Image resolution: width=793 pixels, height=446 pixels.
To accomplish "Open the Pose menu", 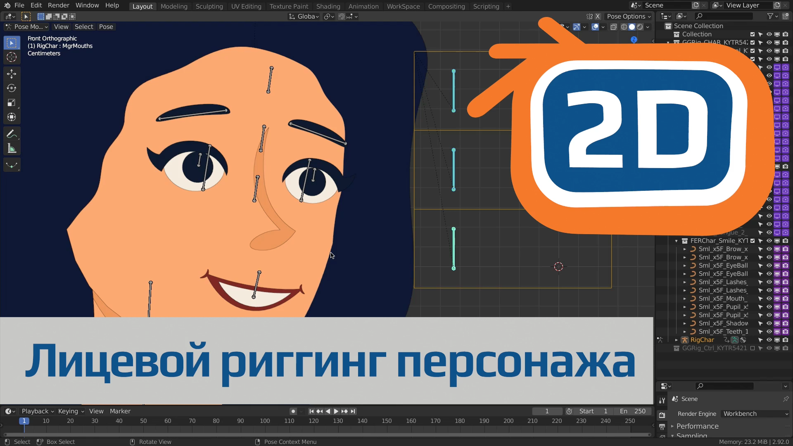I will click(x=106, y=26).
